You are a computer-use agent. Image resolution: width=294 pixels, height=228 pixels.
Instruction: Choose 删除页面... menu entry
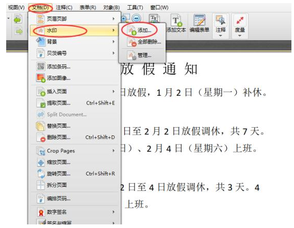[75, 137]
